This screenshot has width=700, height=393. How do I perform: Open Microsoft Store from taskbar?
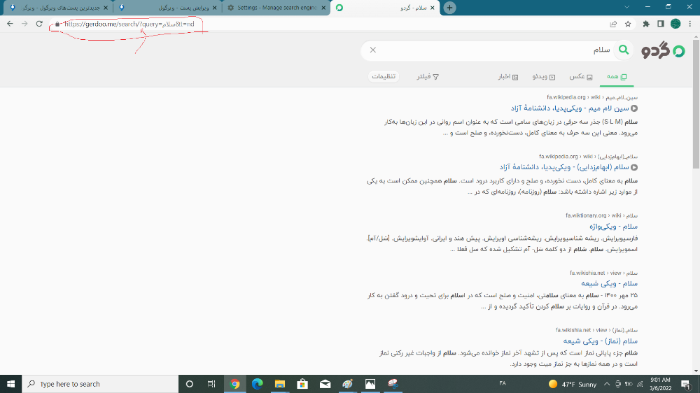pyautogui.click(x=302, y=384)
